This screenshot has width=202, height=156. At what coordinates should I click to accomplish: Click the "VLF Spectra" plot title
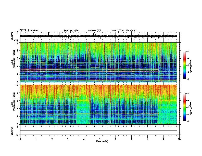pos(29,31)
